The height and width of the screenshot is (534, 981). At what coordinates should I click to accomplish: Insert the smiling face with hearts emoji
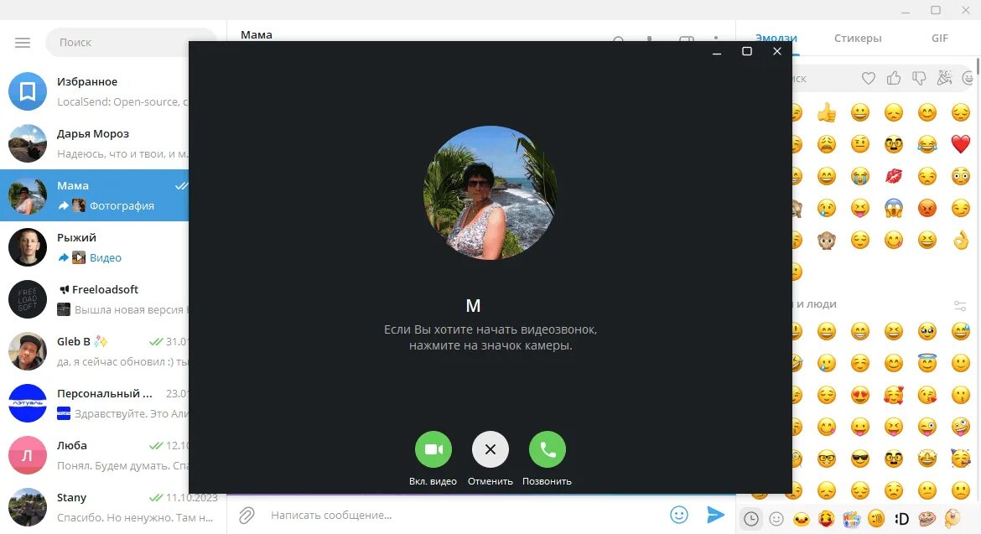pos(894,395)
